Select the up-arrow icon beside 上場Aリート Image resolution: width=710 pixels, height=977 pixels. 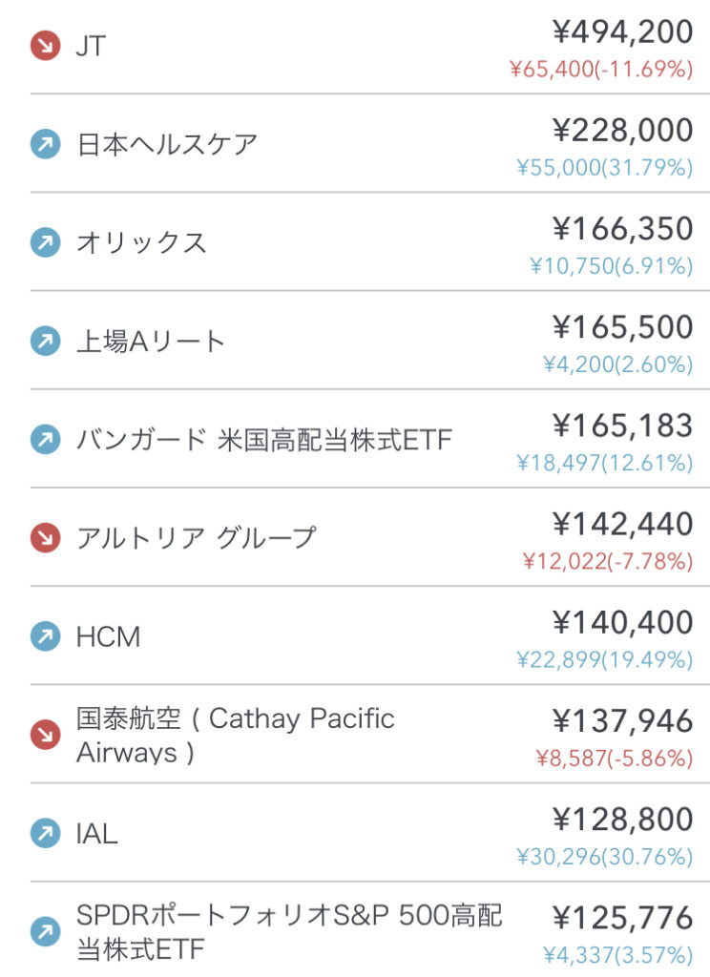click(x=45, y=341)
